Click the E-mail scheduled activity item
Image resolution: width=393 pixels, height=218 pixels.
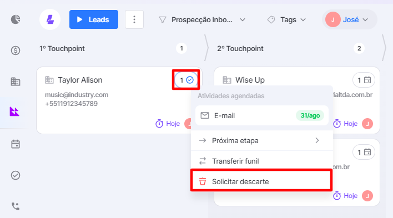pos(261,115)
